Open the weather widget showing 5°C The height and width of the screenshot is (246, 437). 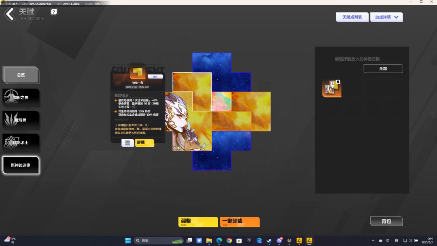coord(10,240)
